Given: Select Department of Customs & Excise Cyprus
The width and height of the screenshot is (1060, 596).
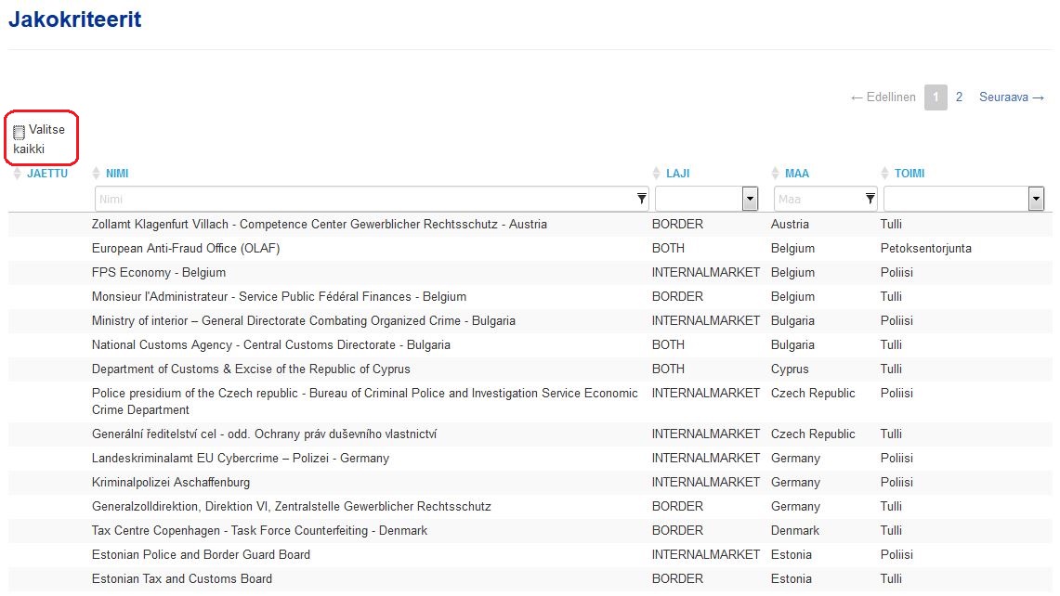Looking at the screenshot, I should (530, 369).
